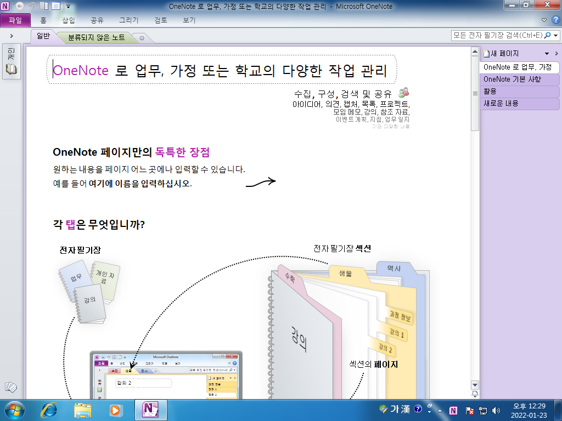
Task: Launch Internet Explorer from taskbar
Action: pos(49,410)
